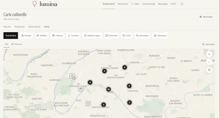Switch to Tendances tab

19,27
